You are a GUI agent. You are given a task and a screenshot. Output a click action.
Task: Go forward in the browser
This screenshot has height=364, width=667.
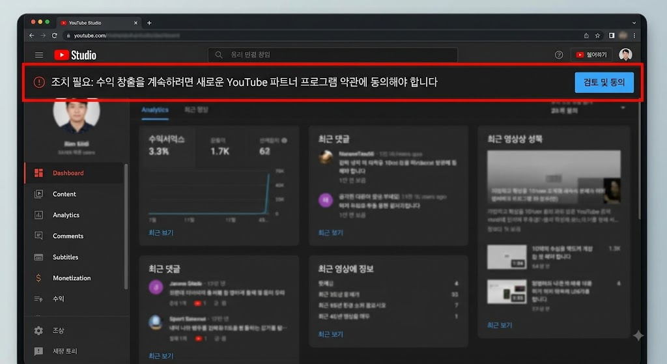click(x=43, y=36)
